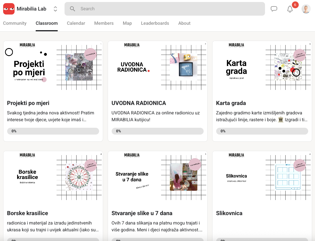This screenshot has height=241, width=315.
Task: Open the Projekti po mjeri cover image
Action: click(53, 69)
